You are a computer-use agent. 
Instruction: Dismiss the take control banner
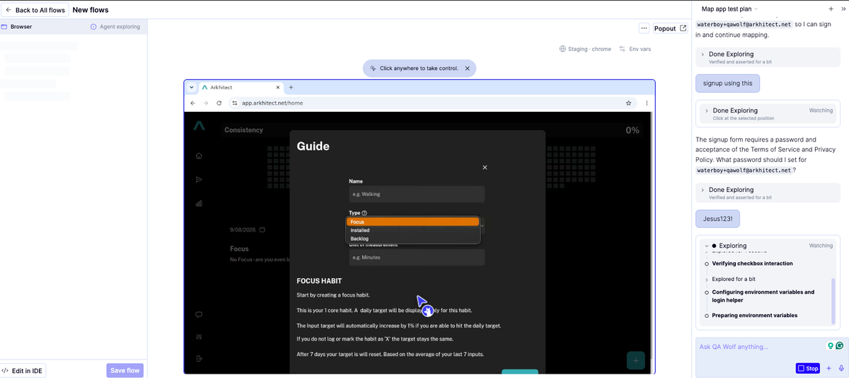(467, 69)
